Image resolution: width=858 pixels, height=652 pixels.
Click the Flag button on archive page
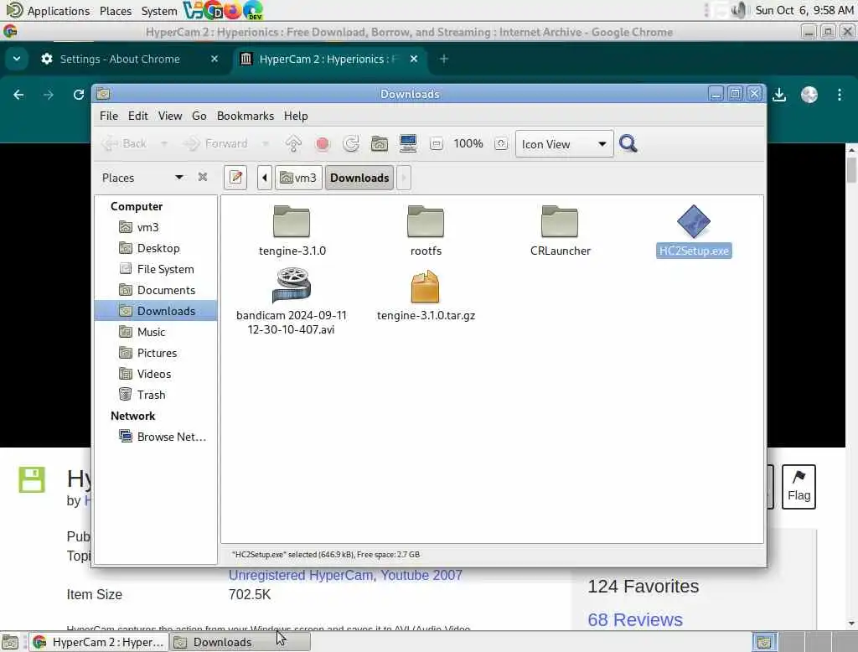tap(799, 487)
